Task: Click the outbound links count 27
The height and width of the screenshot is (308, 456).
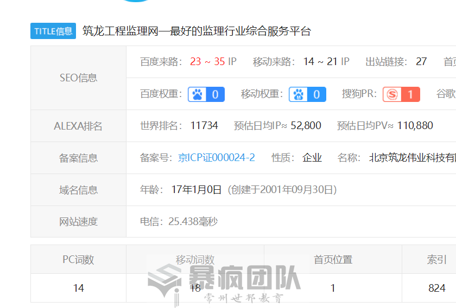Action: [421, 62]
